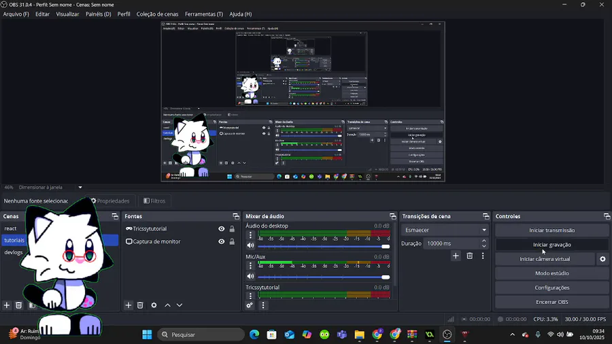Open Filtros for the source

coord(154,201)
